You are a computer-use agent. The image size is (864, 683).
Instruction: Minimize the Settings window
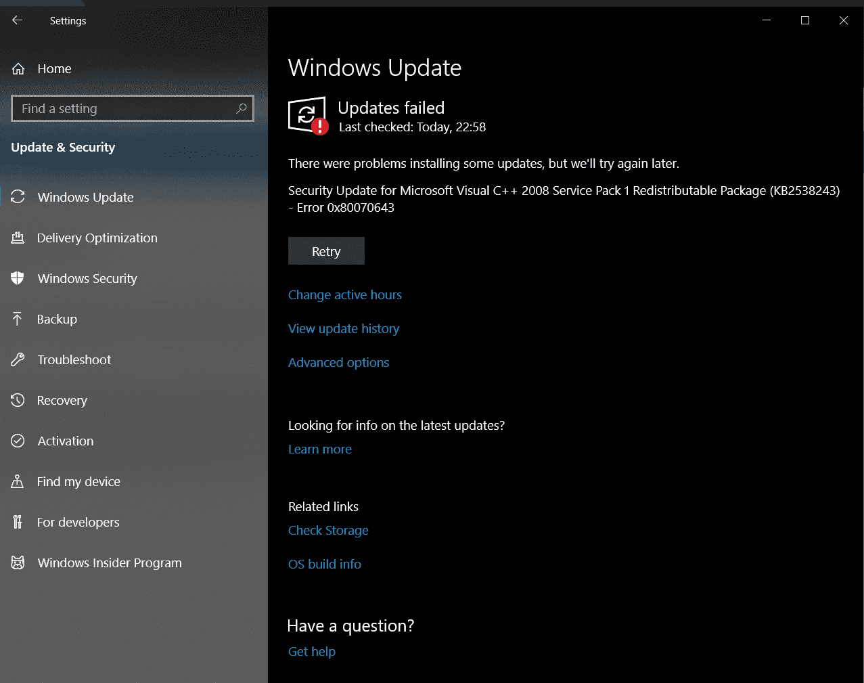click(767, 20)
